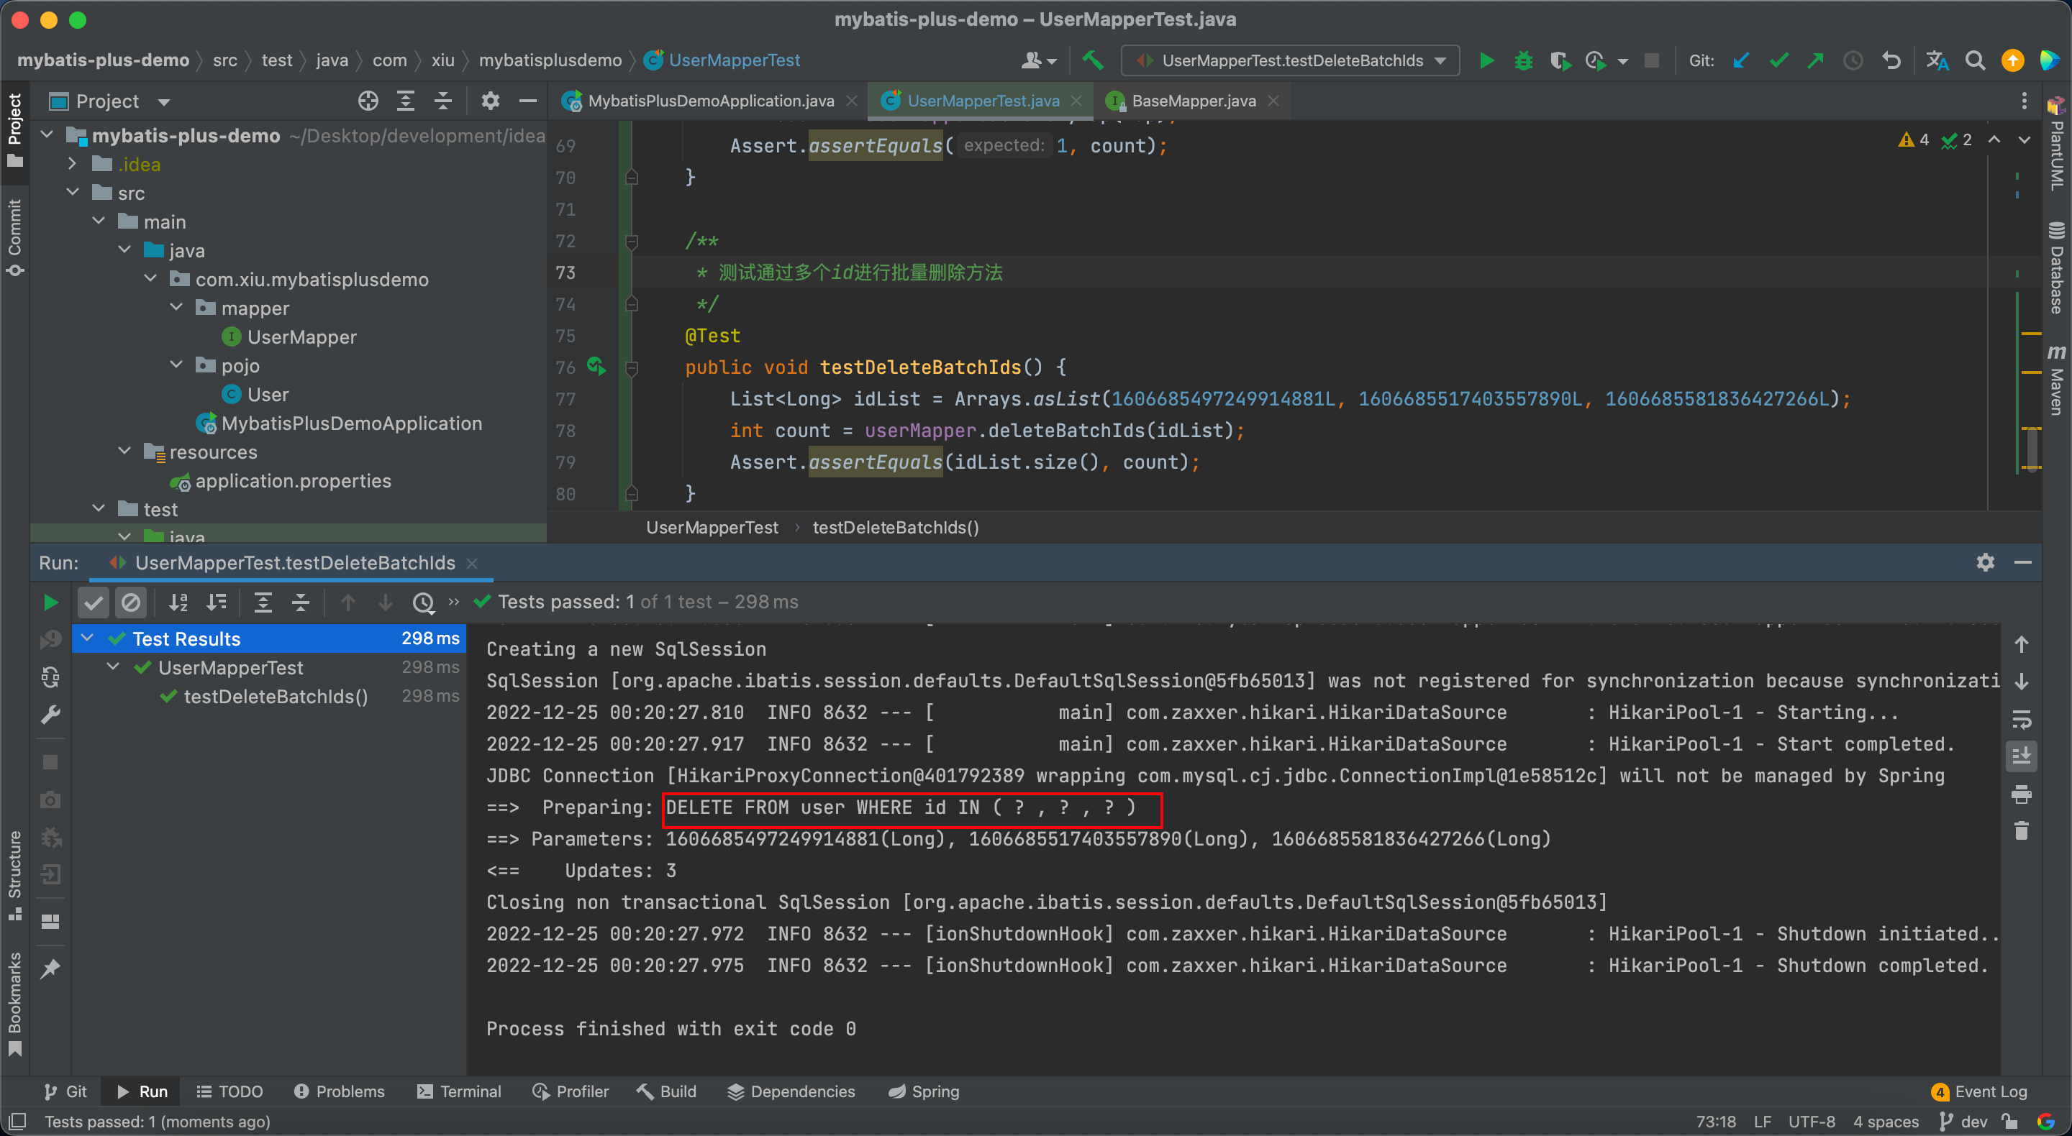This screenshot has width=2072, height=1136.
Task: Click LF line separator in status bar
Action: coord(1763,1122)
